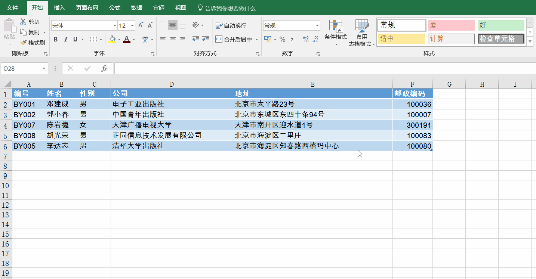Viewport: 536px width, 279px height.
Task: Open number format dropdown (常规)
Action: click(317, 25)
